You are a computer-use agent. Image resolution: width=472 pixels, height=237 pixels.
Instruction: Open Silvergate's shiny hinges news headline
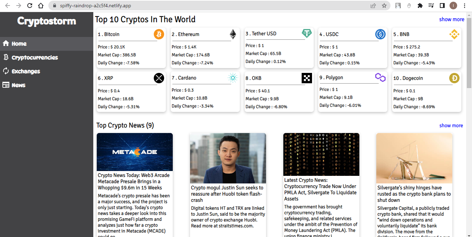tap(414, 194)
